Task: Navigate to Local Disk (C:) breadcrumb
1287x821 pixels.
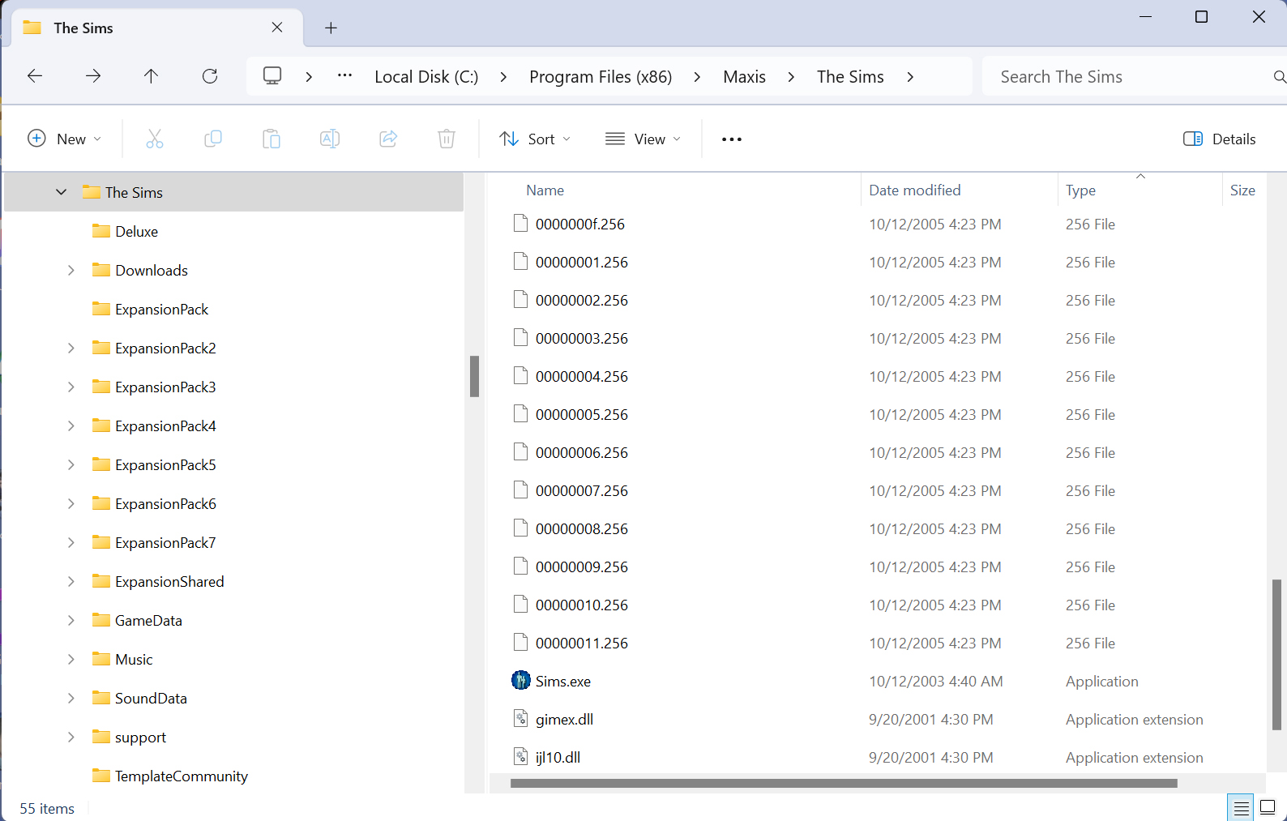Action: tap(426, 77)
